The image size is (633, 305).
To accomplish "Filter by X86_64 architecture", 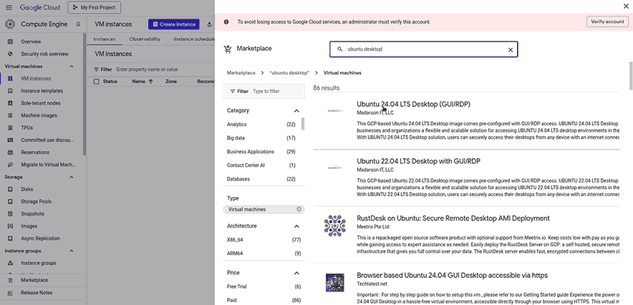I will [x=237, y=240].
